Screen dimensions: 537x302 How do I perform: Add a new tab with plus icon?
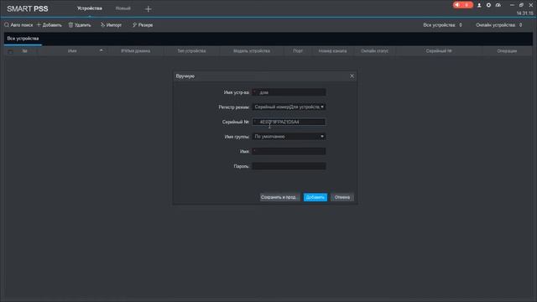coord(148,9)
